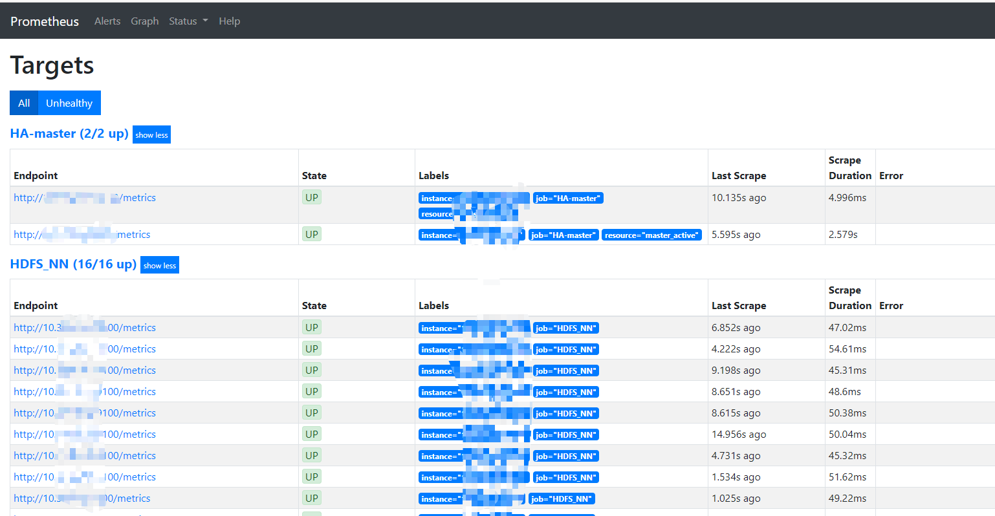
Task: Click the UP state badge in the 14.956s ago row
Action: coord(312,435)
